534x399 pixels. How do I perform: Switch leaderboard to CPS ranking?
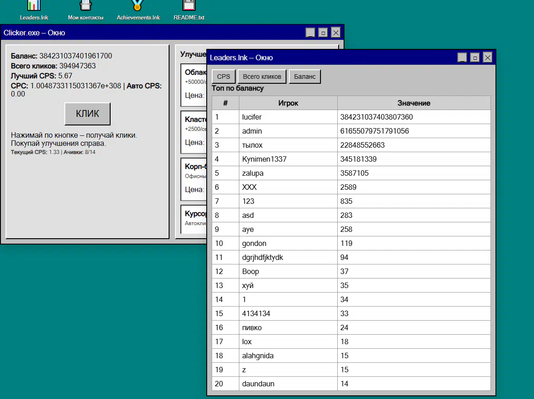[223, 77]
